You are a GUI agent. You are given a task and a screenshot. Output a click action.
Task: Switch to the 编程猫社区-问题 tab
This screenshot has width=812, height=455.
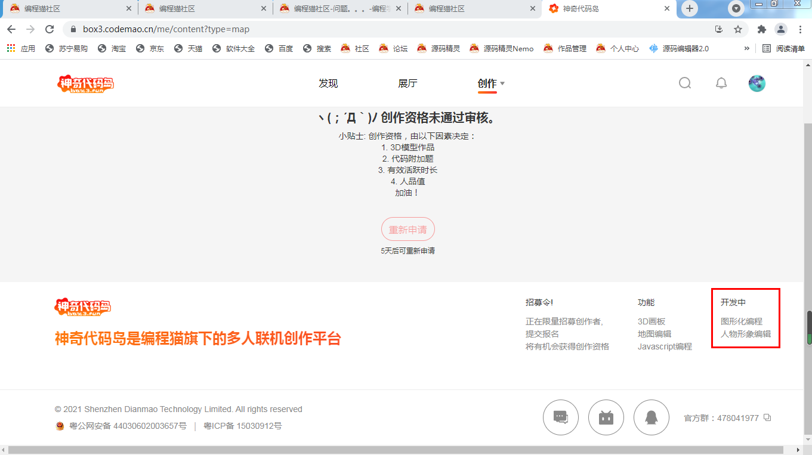point(340,8)
